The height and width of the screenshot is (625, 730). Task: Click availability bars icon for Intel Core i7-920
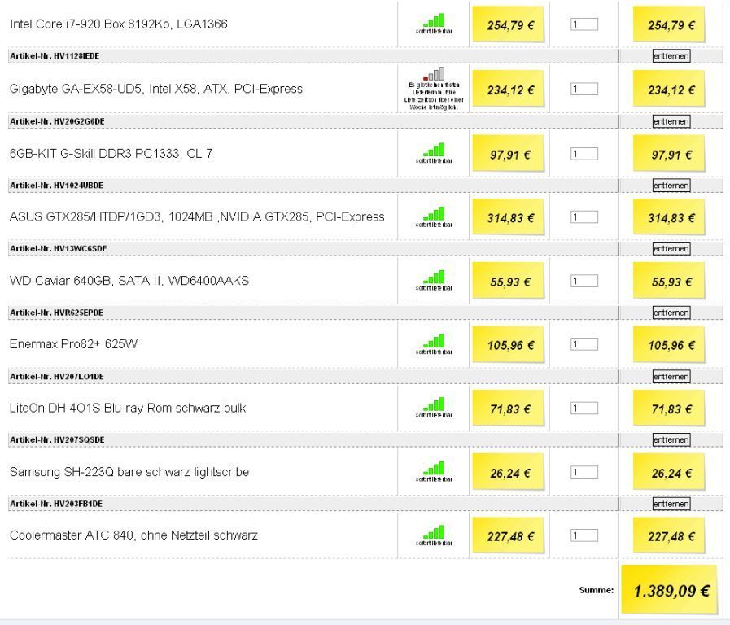(x=434, y=20)
